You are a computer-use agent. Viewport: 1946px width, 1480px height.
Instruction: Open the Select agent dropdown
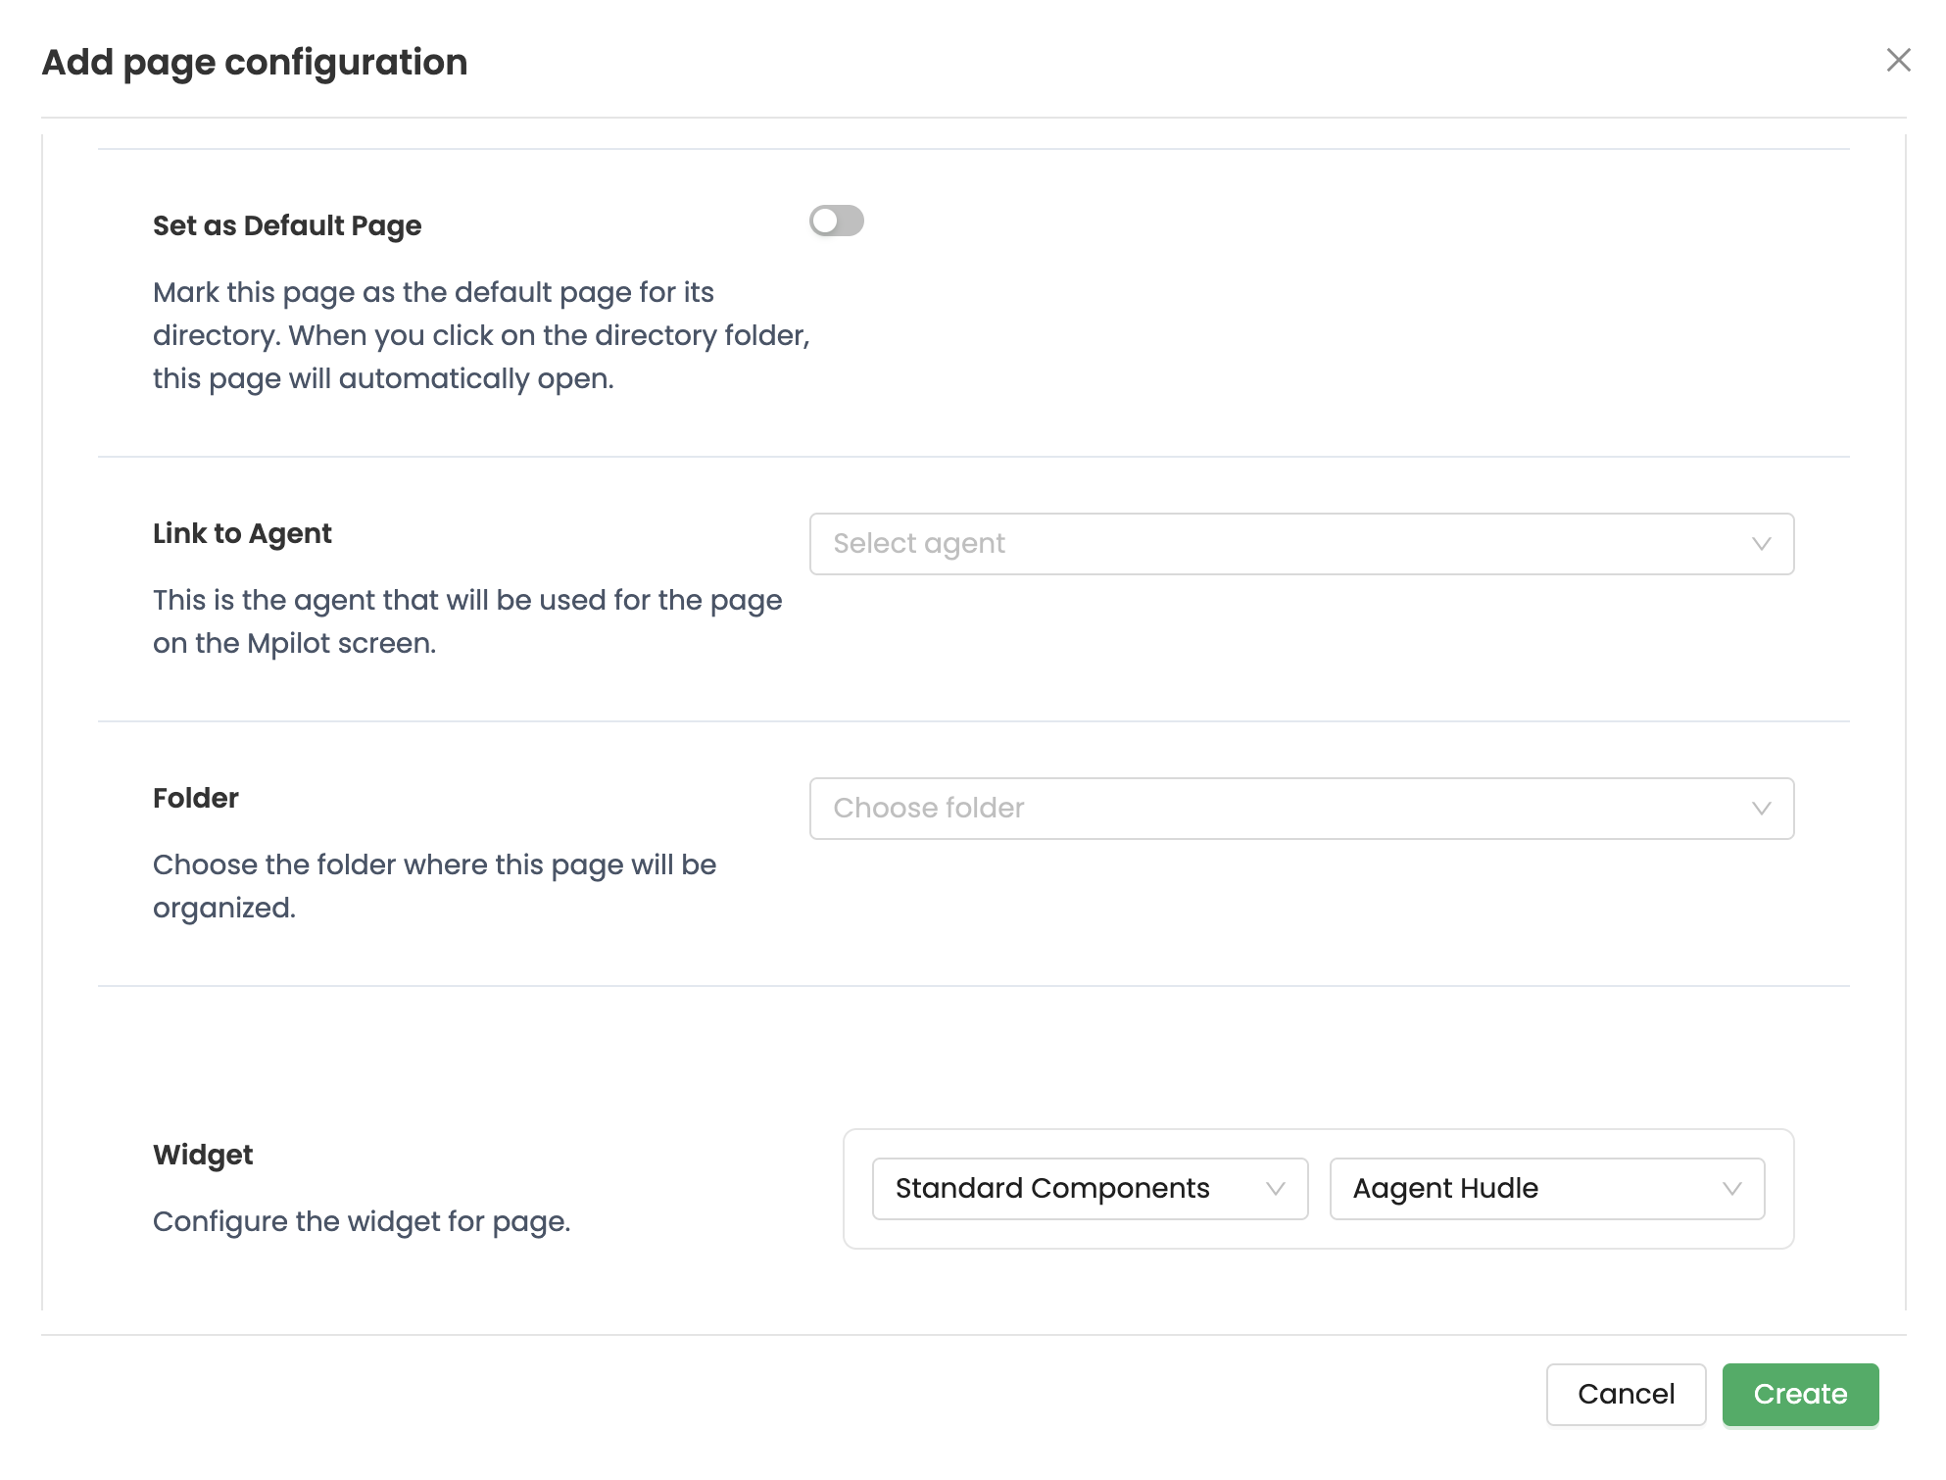pyautogui.click(x=1274, y=544)
